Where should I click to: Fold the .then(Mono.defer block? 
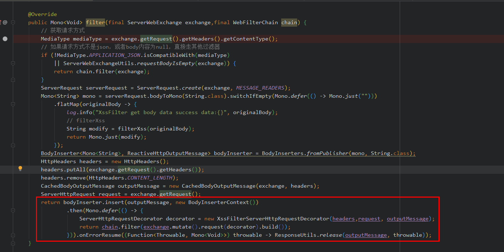point(13,210)
